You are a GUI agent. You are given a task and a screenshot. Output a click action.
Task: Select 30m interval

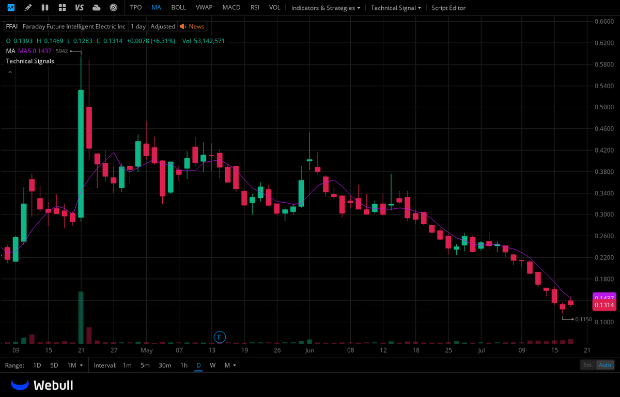[165, 365]
